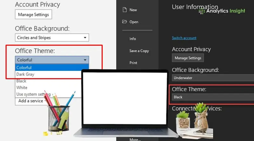The width and height of the screenshot is (254, 141).
Task: Go to Print in the sidebar
Action: point(133,63)
